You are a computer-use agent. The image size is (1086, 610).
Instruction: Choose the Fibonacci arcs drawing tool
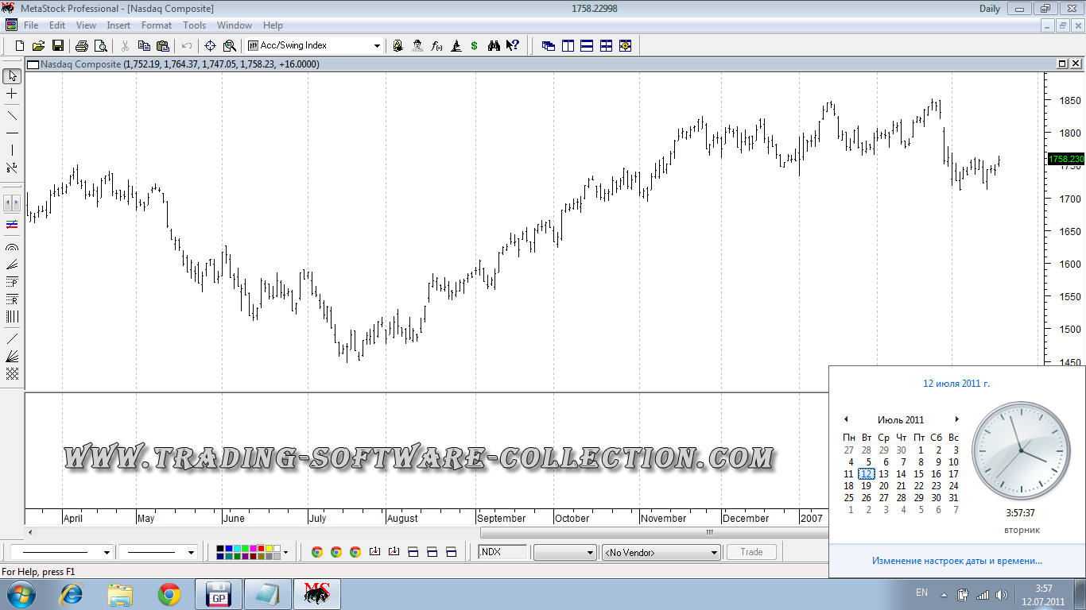coord(12,247)
